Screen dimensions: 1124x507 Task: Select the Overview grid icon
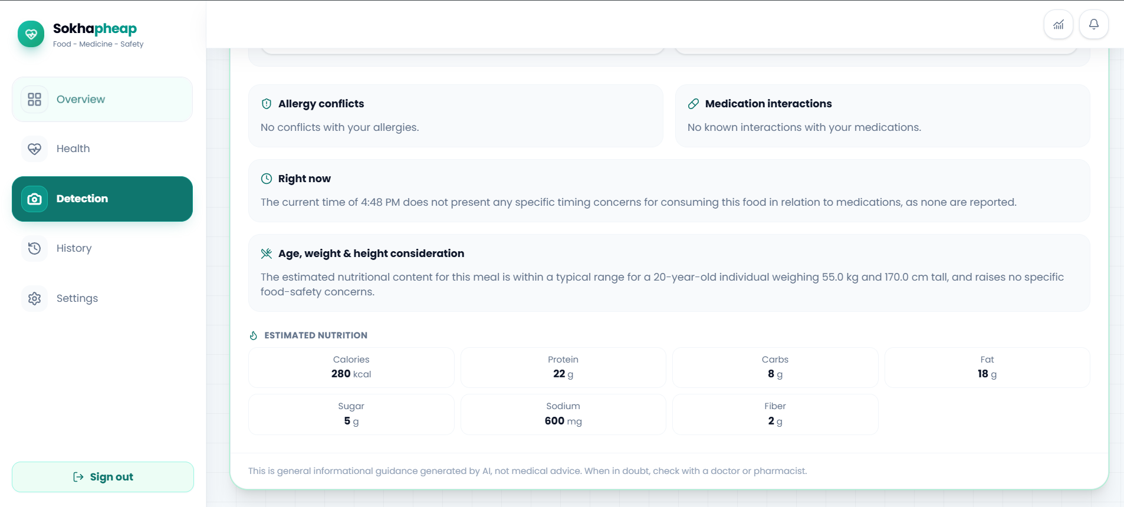click(35, 99)
